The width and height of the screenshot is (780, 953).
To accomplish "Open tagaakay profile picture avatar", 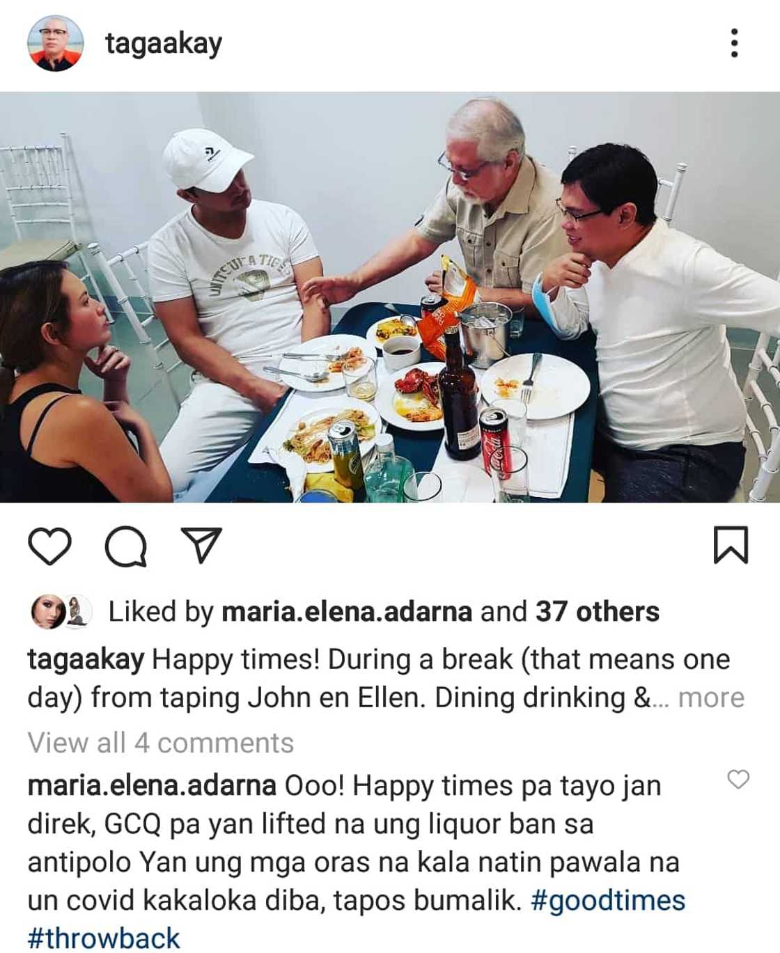I will [x=55, y=43].
